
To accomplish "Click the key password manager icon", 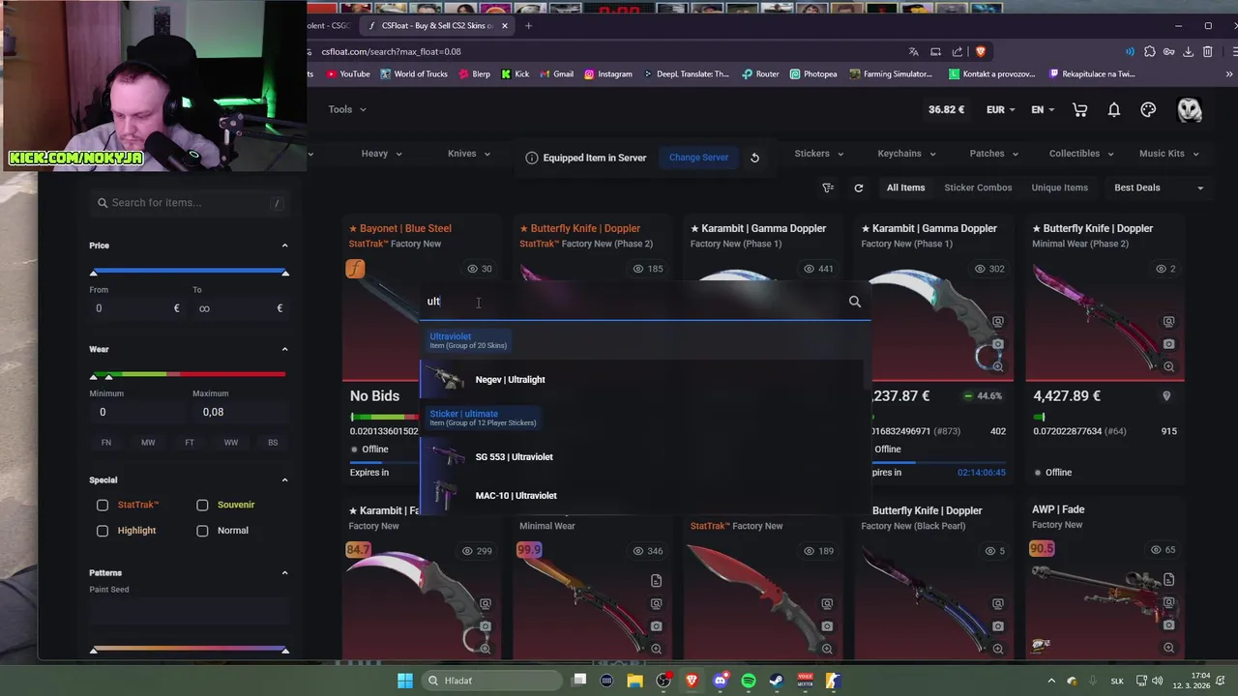I will point(1168,51).
